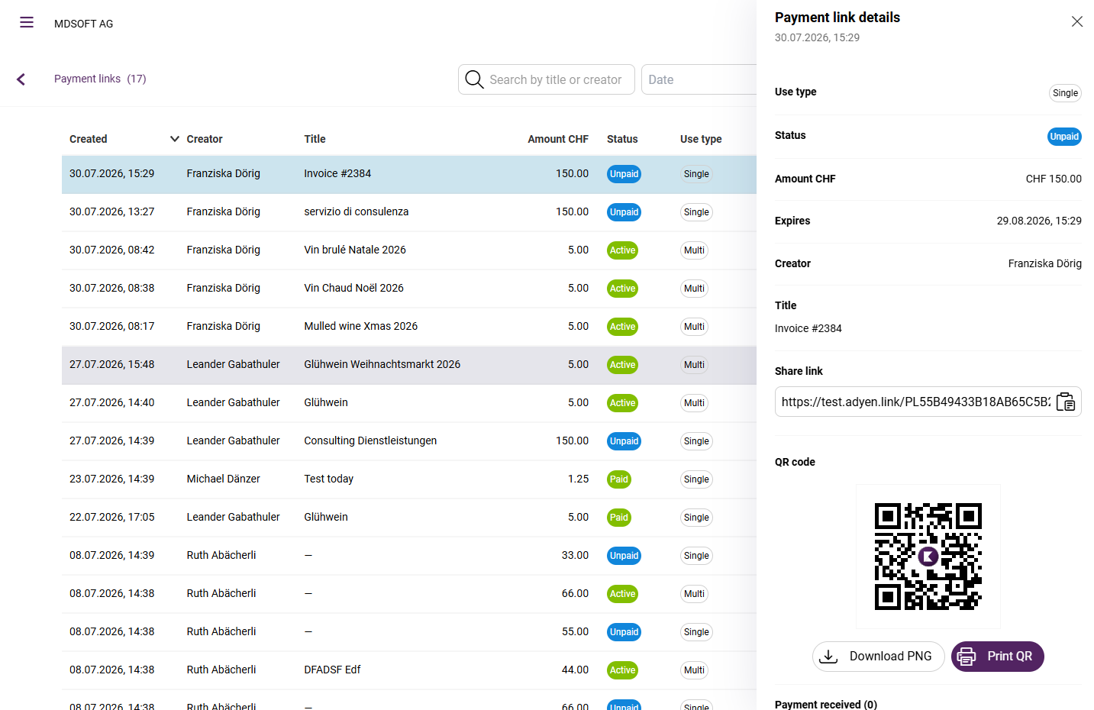The height and width of the screenshot is (710, 1094).
Task: Open Vin Chaud Noël 2026 row
Action: tap(409, 289)
